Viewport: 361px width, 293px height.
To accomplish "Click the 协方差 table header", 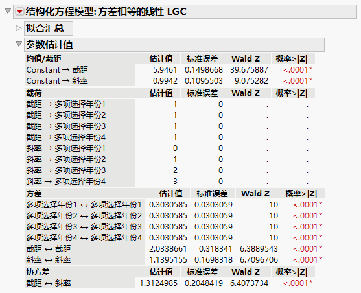I will (x=80, y=272).
